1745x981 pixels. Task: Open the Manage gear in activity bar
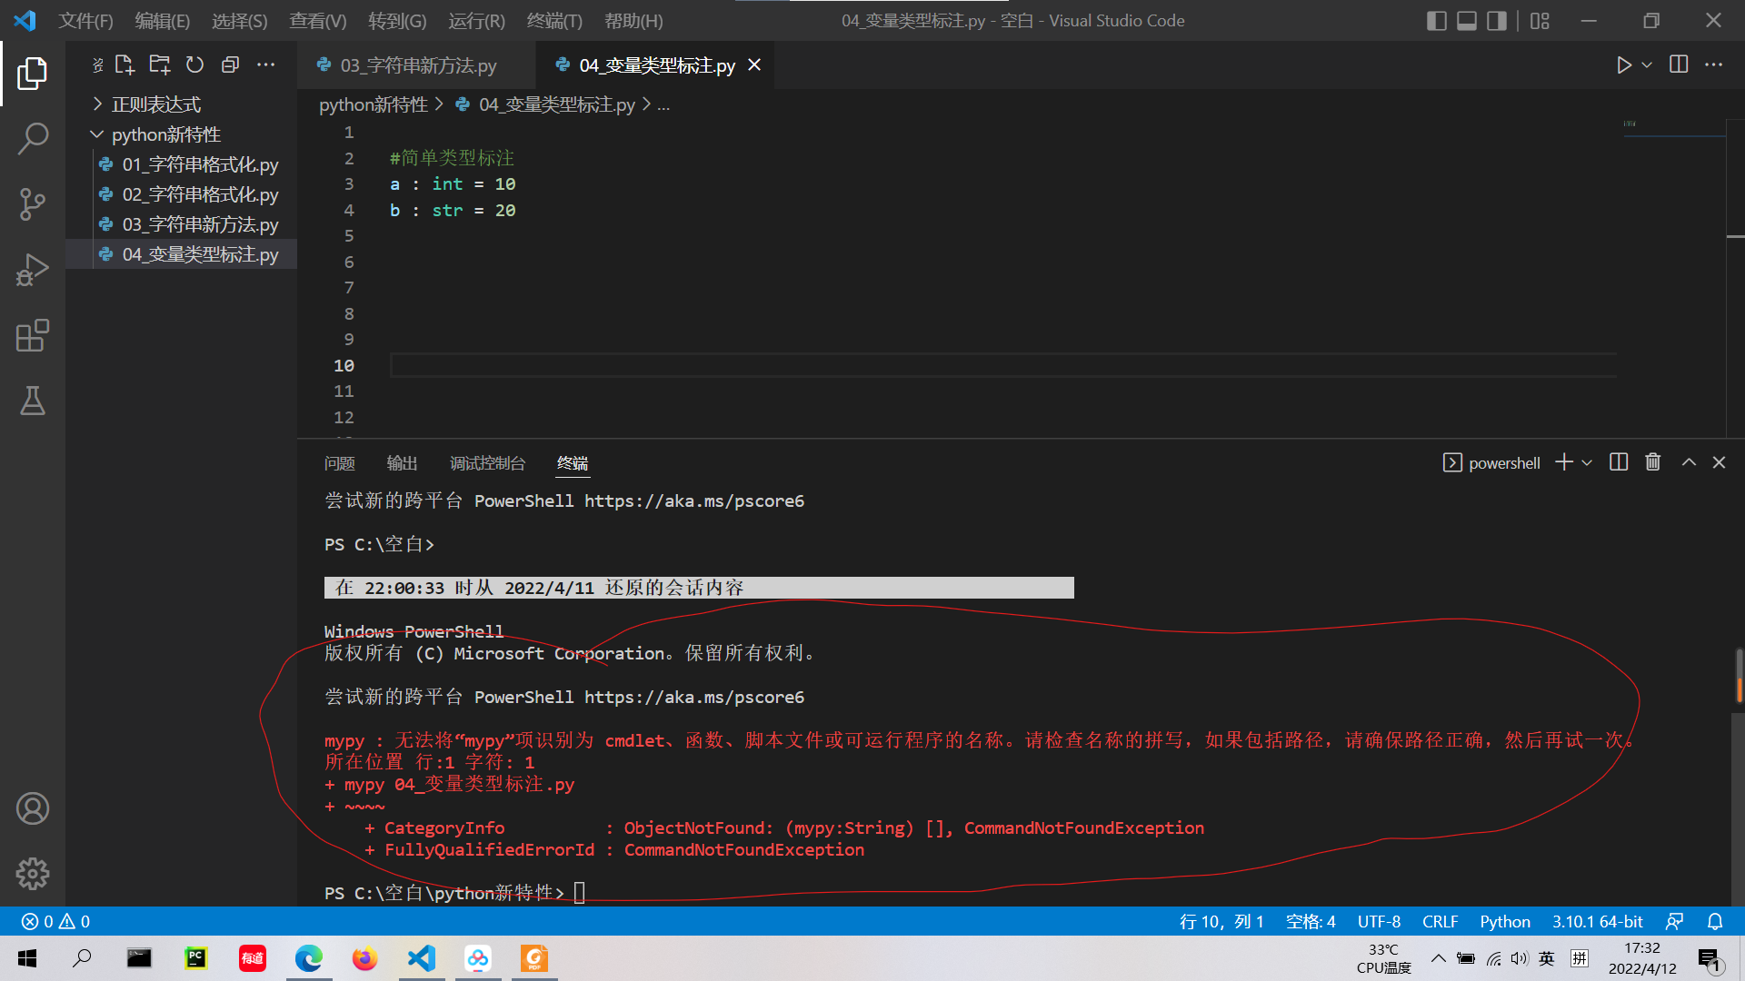[33, 874]
